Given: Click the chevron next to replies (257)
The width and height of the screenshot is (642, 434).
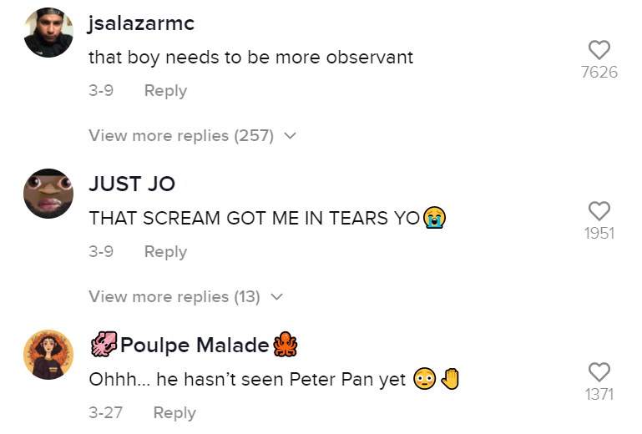Looking at the screenshot, I should [x=291, y=135].
